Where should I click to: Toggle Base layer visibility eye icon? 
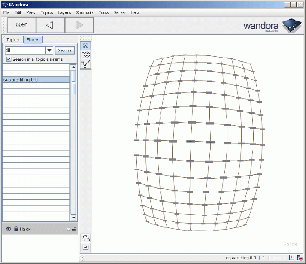point(8,229)
